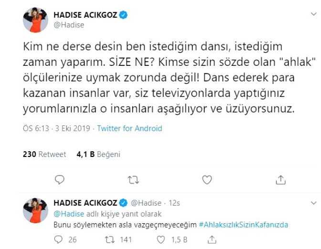The height and width of the screenshot is (249, 321).
Task: Click the retweet icon under the main tweet
Action: point(133,180)
